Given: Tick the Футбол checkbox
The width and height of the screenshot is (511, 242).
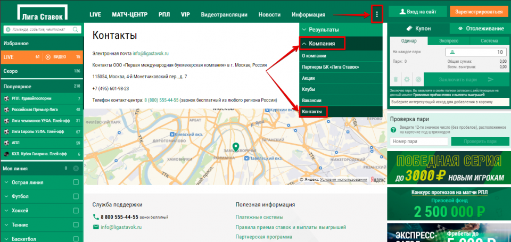Looking at the screenshot, I should click(76, 196).
